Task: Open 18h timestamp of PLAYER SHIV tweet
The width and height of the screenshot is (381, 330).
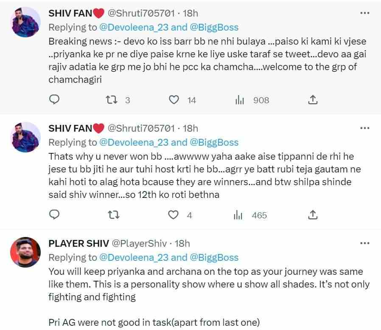Action: coord(182,243)
